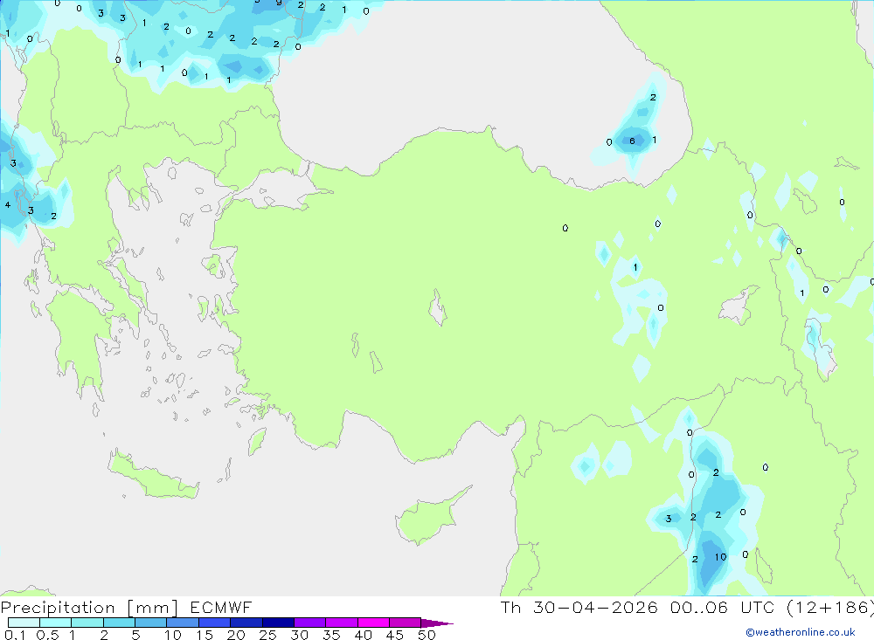Viewport: 874px width, 640px height.
Task: Pick the 35–40 mm violet legend swatch
Action: tap(342, 623)
